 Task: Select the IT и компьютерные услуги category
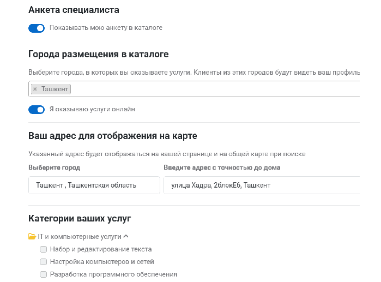(x=79, y=237)
